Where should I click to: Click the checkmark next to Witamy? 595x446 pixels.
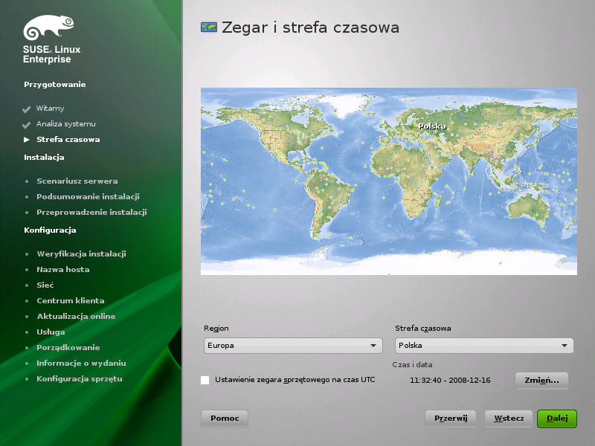(26, 109)
